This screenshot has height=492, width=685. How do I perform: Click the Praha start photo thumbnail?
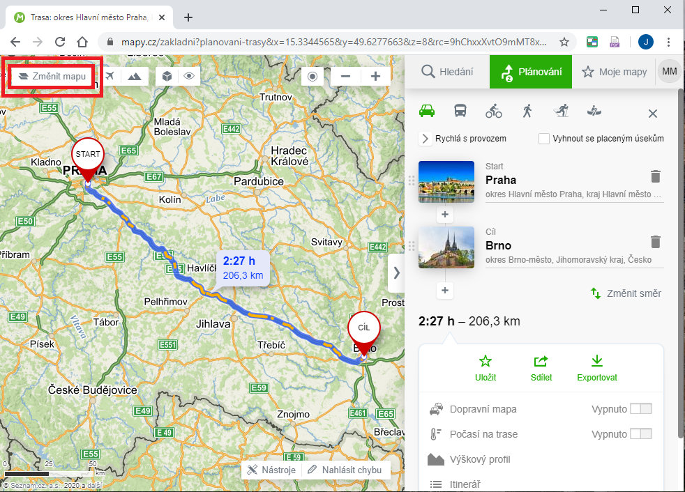pyautogui.click(x=446, y=182)
